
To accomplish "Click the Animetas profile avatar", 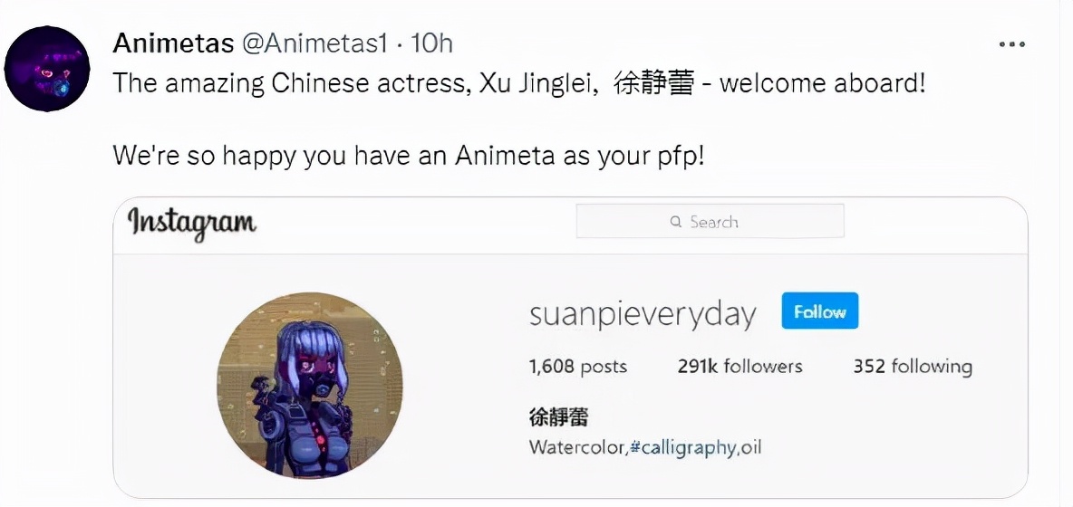I will click(47, 69).
